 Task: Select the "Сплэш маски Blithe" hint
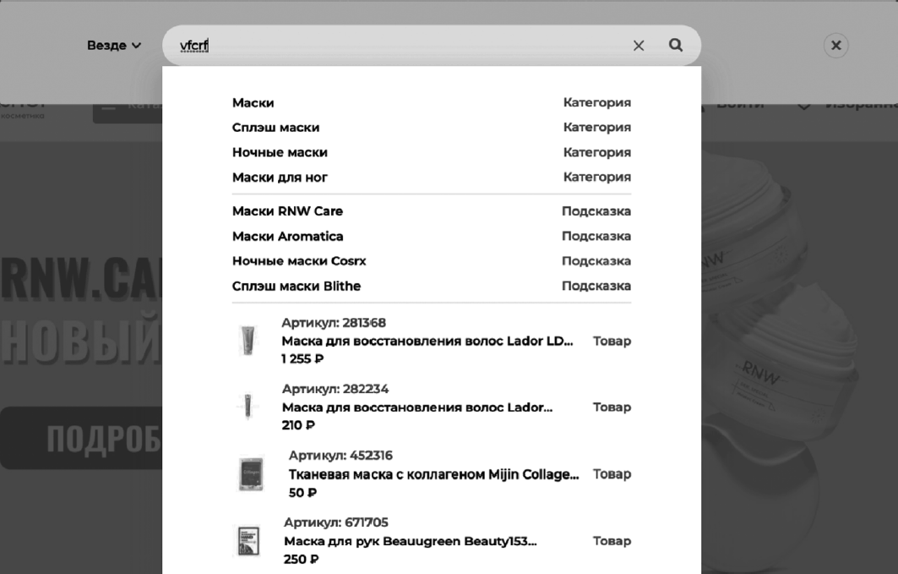(297, 287)
